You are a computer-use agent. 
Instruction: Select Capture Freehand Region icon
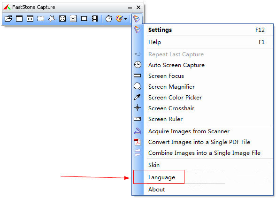pyautogui.click(x=52, y=18)
